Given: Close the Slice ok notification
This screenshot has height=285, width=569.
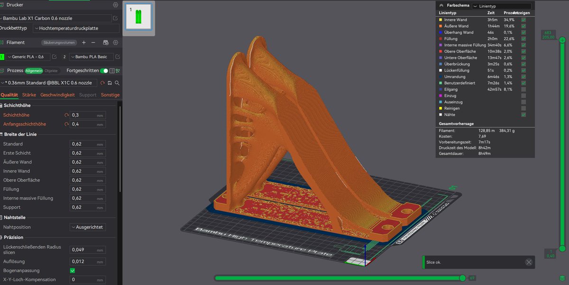Looking at the screenshot, I should [529, 262].
